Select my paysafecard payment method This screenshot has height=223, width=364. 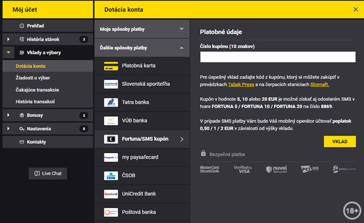142,157
